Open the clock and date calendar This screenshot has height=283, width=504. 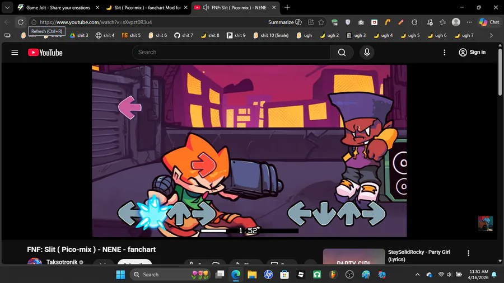tap(478, 275)
